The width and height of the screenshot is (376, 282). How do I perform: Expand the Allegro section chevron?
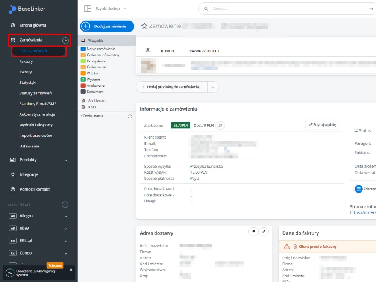(65, 216)
